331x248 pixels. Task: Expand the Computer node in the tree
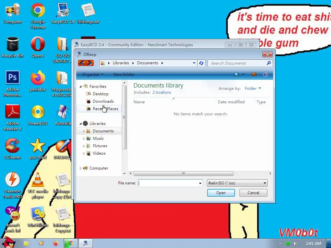(80, 168)
